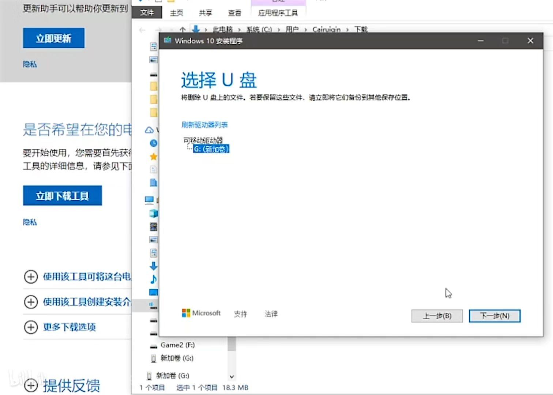This screenshot has height=395, width=553.
Task: Click the orange star icon in sidebar
Action: tap(154, 157)
